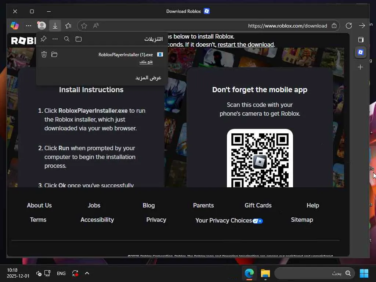Open the browser profile avatar

pyautogui.click(x=42, y=26)
